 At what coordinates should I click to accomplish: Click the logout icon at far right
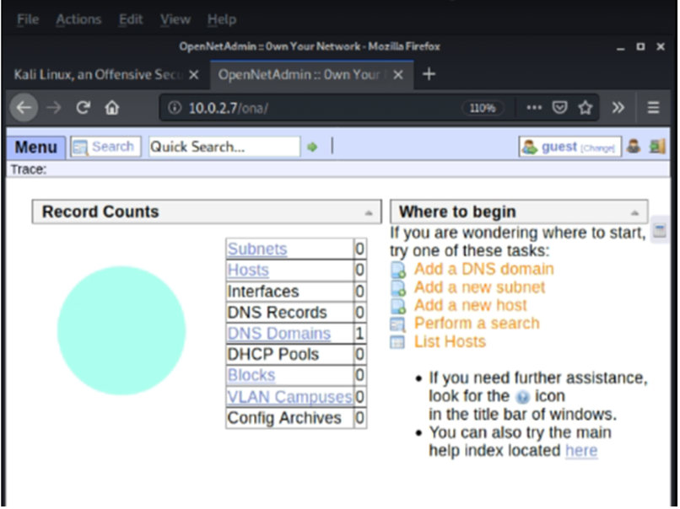click(x=657, y=147)
